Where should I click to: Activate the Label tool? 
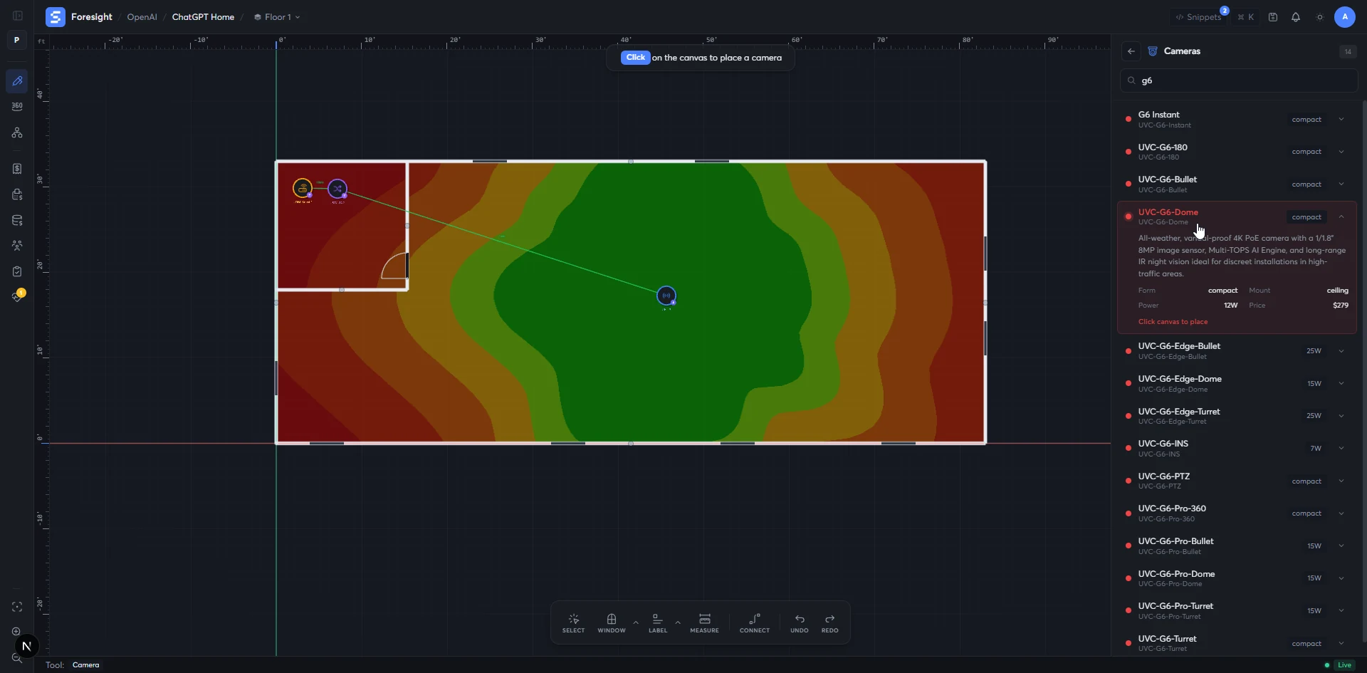(x=658, y=623)
